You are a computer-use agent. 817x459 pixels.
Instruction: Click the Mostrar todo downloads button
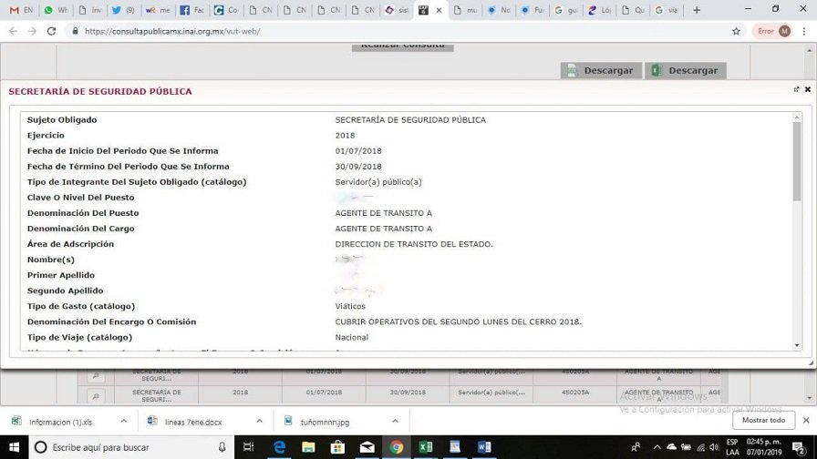[763, 420]
